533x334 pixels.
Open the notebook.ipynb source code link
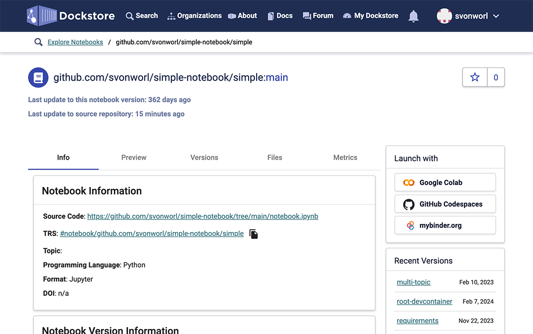tap(202, 216)
